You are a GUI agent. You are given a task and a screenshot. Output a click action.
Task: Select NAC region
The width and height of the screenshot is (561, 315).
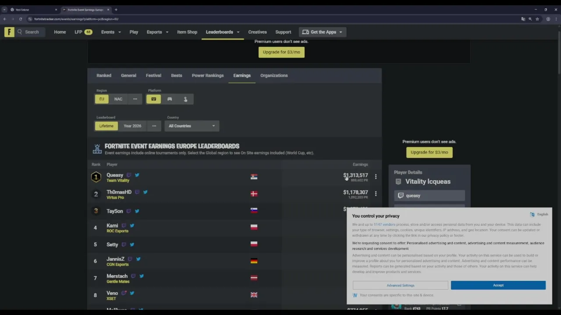118,99
